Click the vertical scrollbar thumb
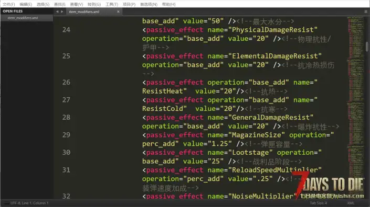 (367, 47)
